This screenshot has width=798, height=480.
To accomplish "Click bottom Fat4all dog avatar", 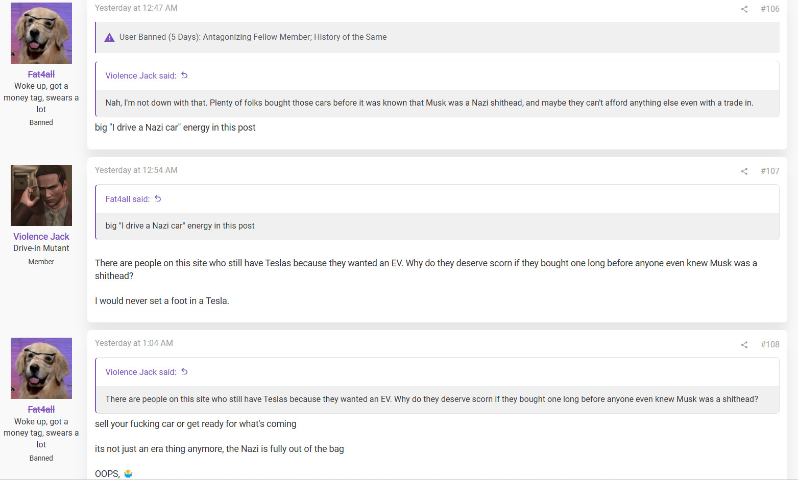I will (41, 368).
